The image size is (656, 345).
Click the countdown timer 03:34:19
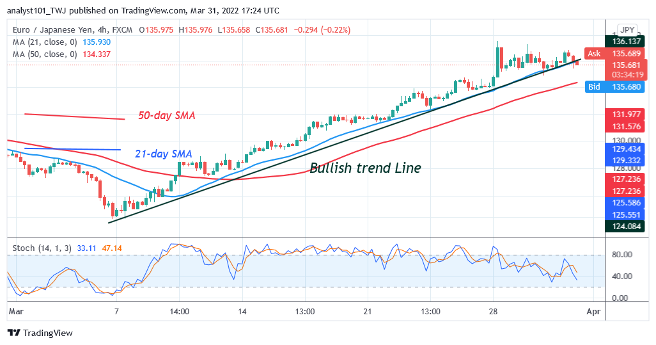[627, 75]
